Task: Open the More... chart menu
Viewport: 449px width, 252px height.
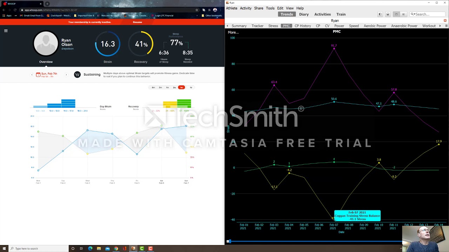Action: (233, 32)
